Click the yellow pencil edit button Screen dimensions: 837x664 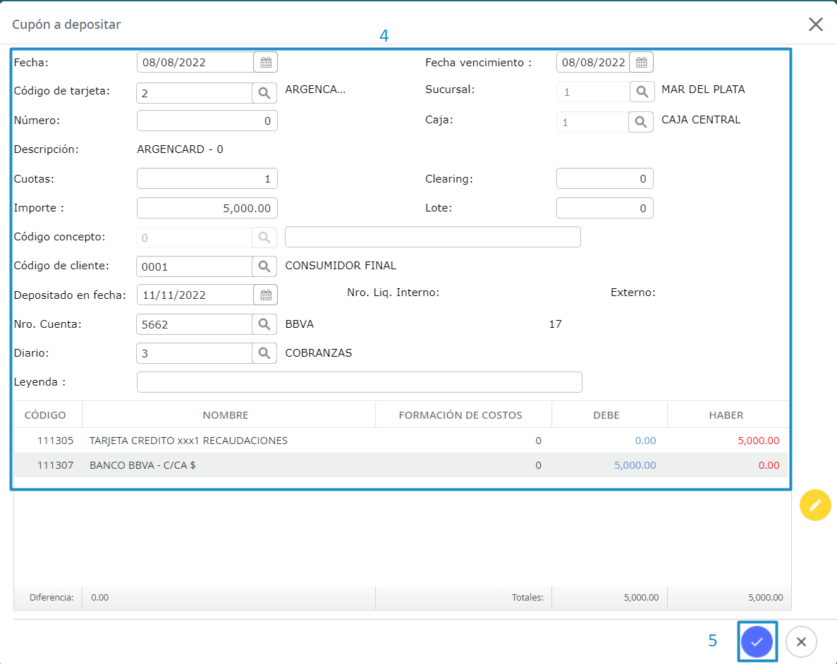tap(815, 505)
